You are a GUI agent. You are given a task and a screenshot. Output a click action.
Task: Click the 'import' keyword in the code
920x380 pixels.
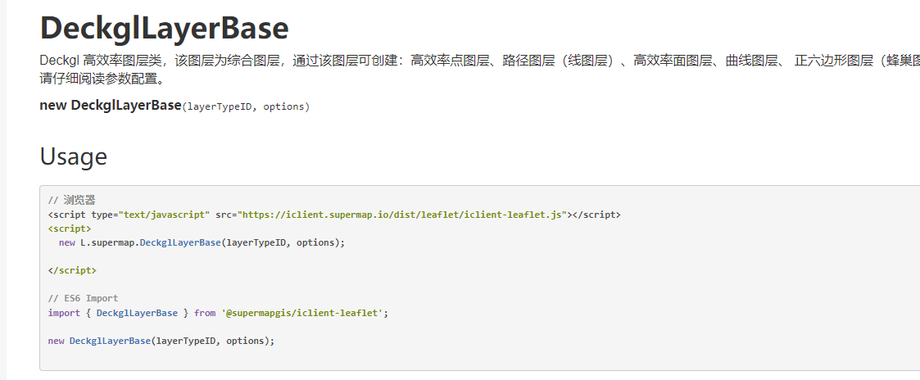64,313
